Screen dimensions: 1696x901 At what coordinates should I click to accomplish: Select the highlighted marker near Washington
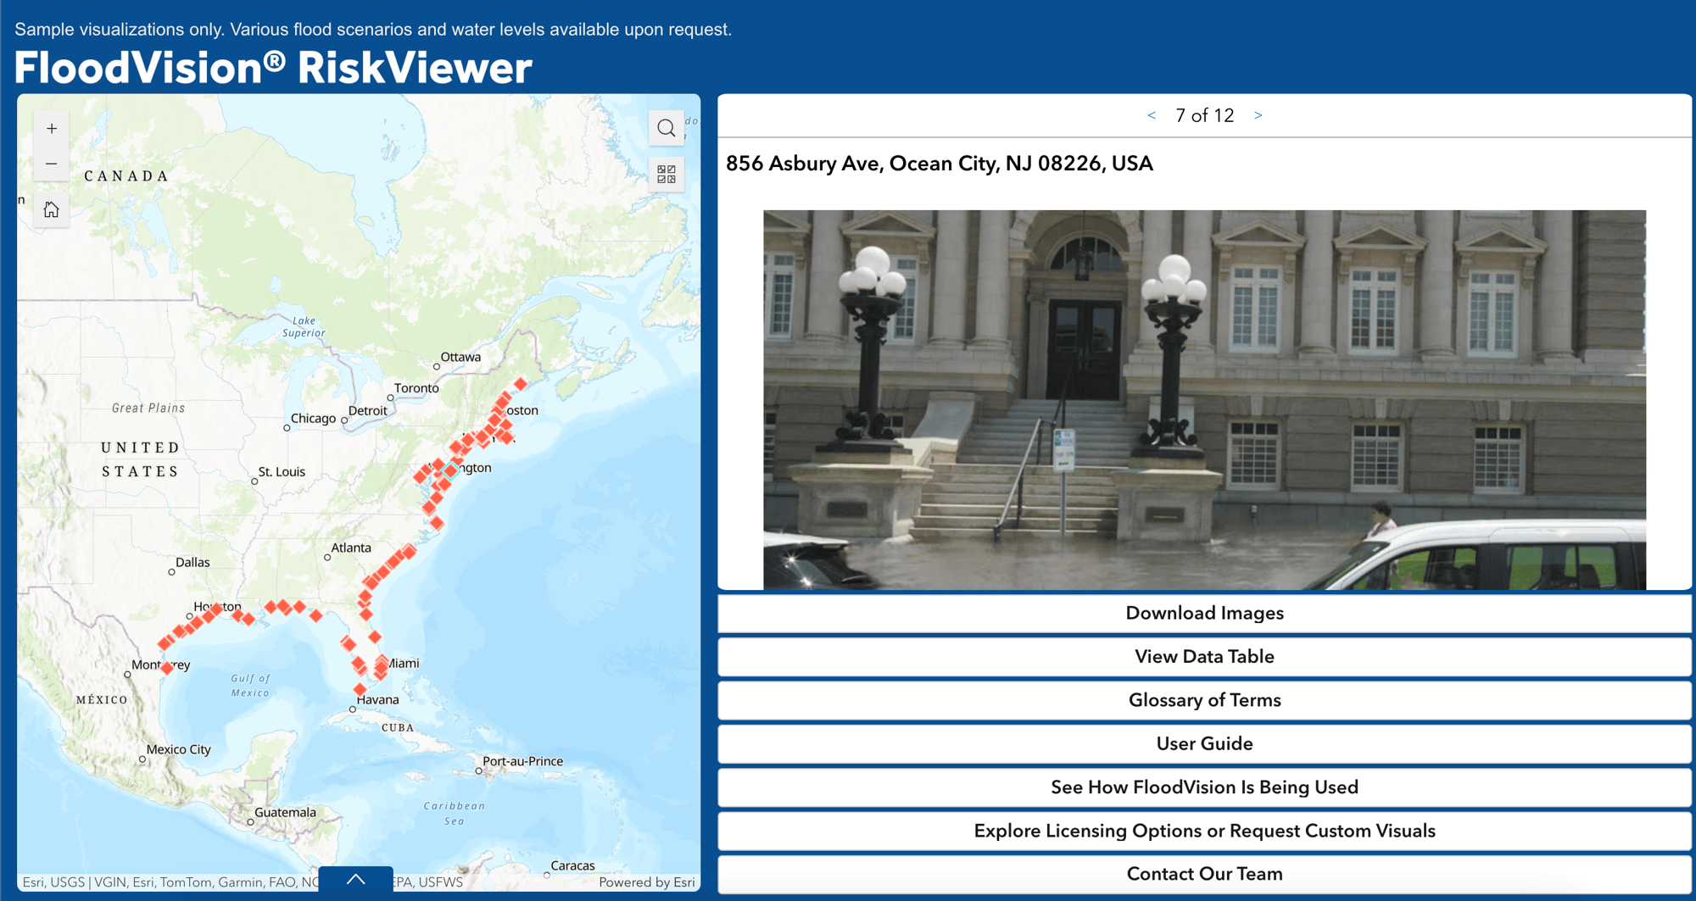click(x=451, y=470)
